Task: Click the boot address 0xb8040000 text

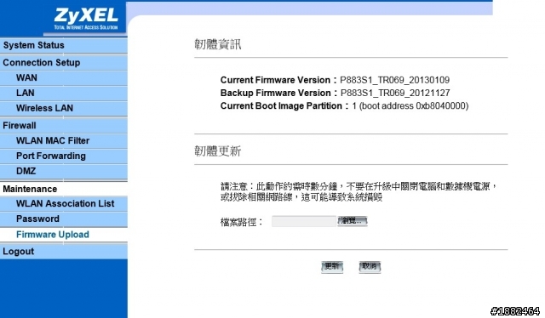Action: click(x=414, y=106)
